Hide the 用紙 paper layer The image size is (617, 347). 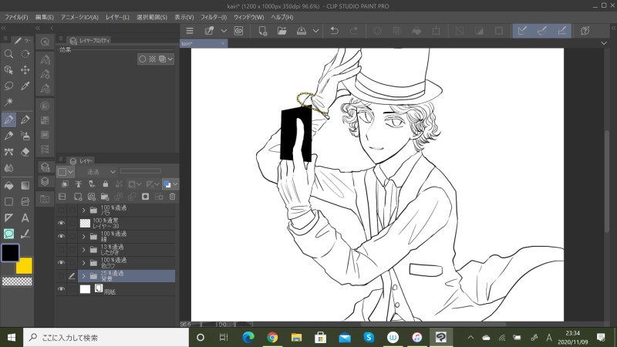point(61,289)
